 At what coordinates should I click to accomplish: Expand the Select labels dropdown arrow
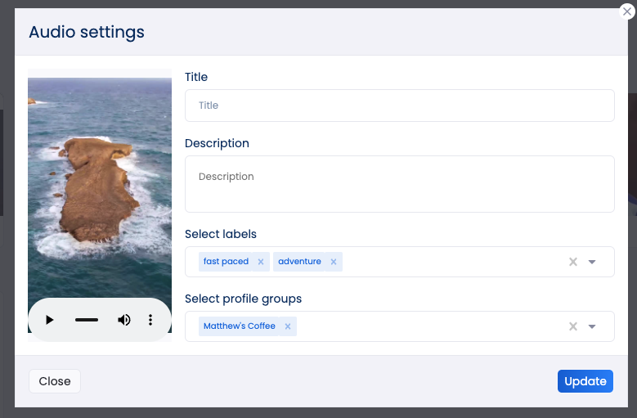tap(592, 262)
